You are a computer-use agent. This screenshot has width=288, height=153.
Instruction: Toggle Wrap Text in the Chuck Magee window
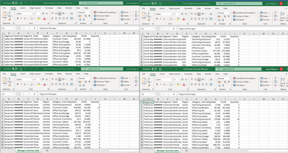click(211, 14)
